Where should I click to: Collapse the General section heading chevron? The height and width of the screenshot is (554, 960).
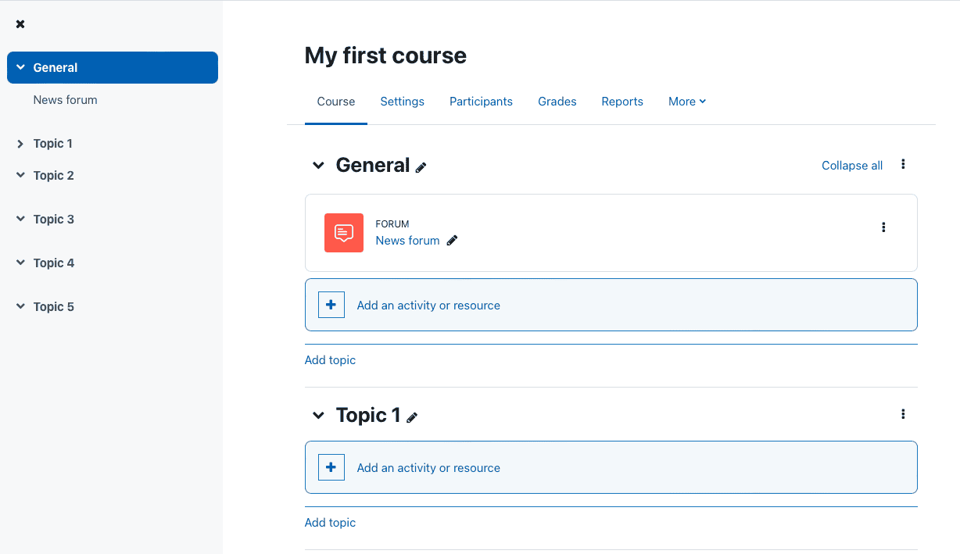[x=318, y=165]
